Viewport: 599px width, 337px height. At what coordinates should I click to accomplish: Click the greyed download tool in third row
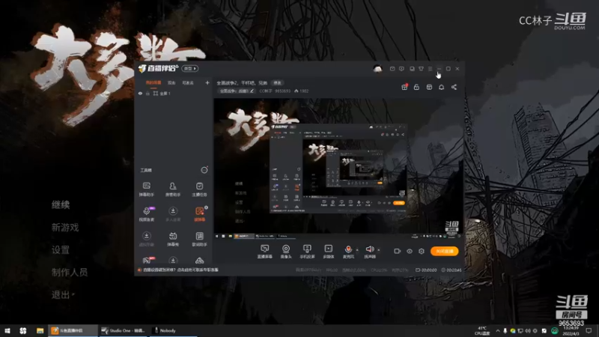pos(146,239)
